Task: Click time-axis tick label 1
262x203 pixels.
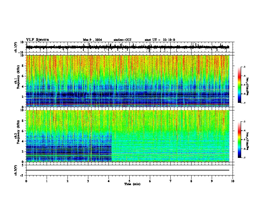Action: tap(47, 181)
